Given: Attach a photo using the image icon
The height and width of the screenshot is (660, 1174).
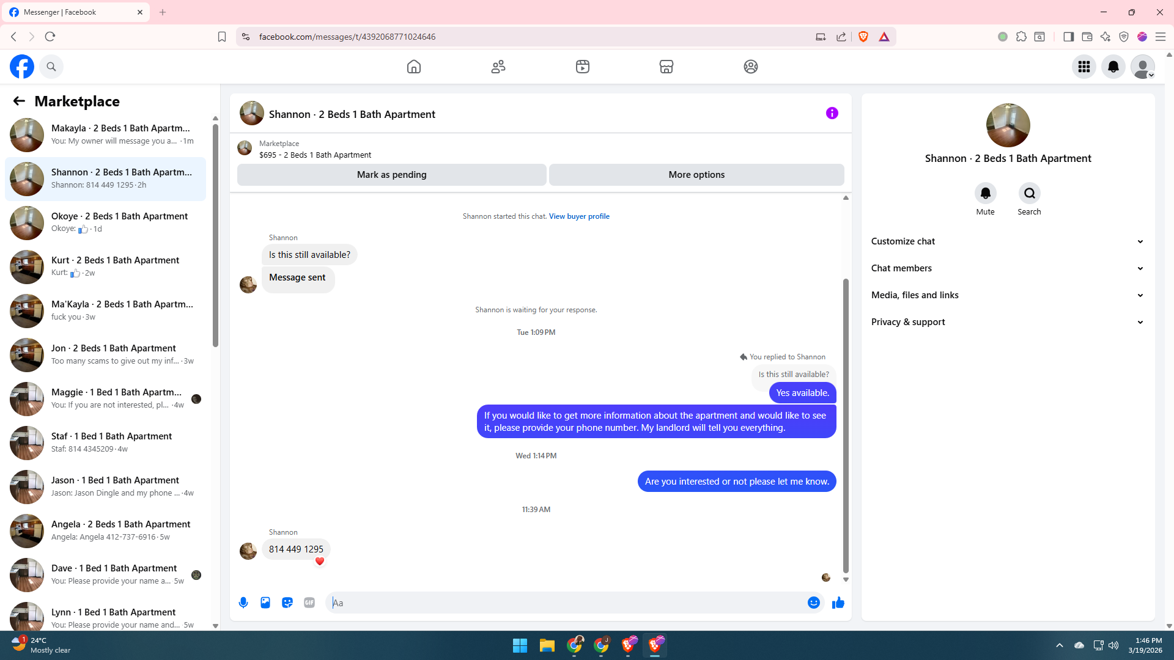Looking at the screenshot, I should tap(265, 603).
